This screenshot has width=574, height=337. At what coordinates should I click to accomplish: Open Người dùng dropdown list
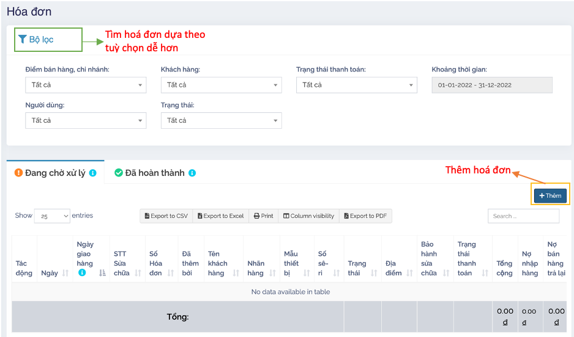click(x=86, y=120)
